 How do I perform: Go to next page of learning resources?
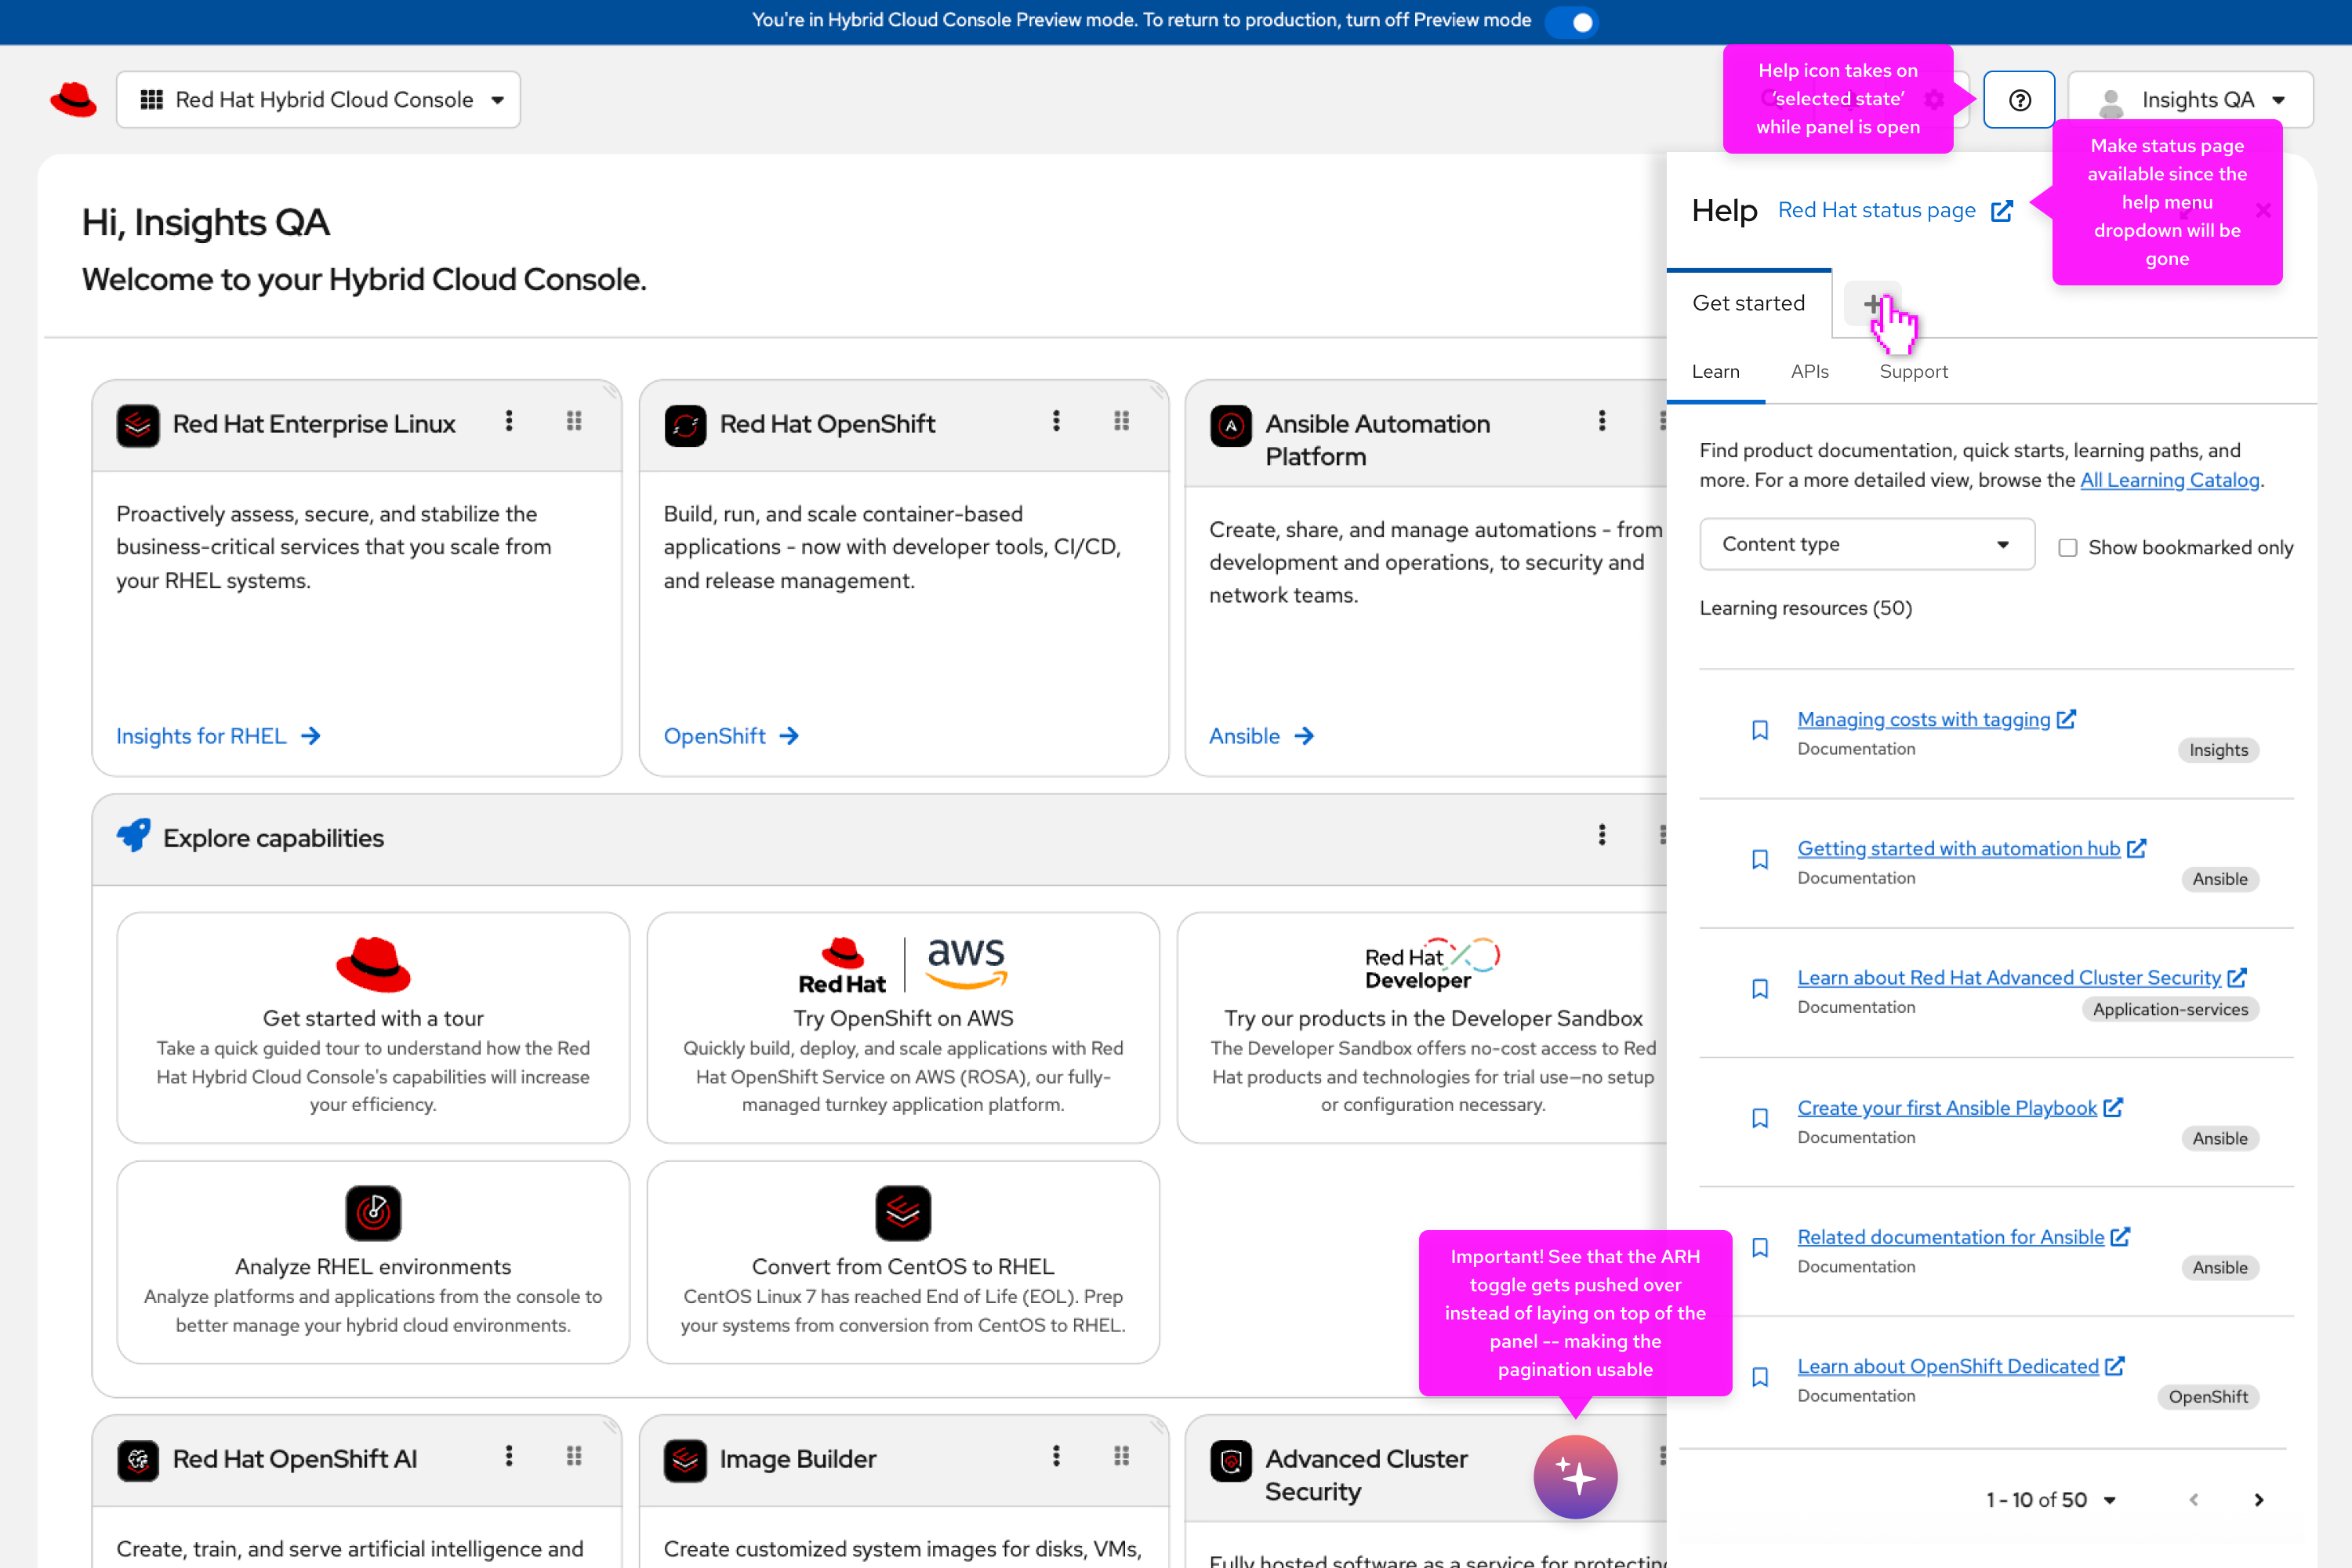tap(2258, 1499)
